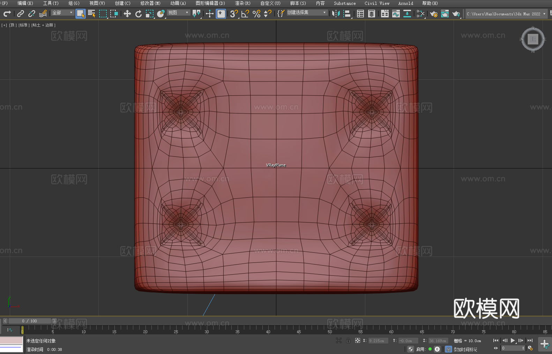
Task: Click the Play Animation button
Action: tap(513, 340)
